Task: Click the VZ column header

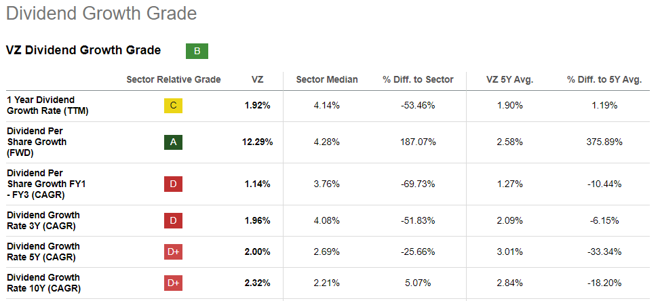Action: [x=257, y=80]
